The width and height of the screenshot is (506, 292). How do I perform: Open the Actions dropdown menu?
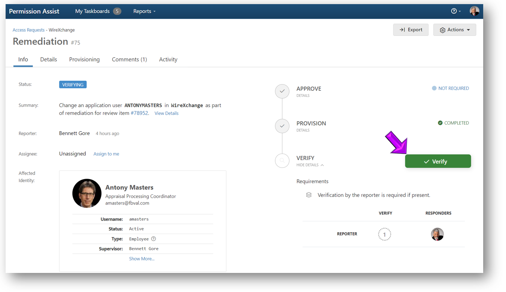(x=454, y=30)
